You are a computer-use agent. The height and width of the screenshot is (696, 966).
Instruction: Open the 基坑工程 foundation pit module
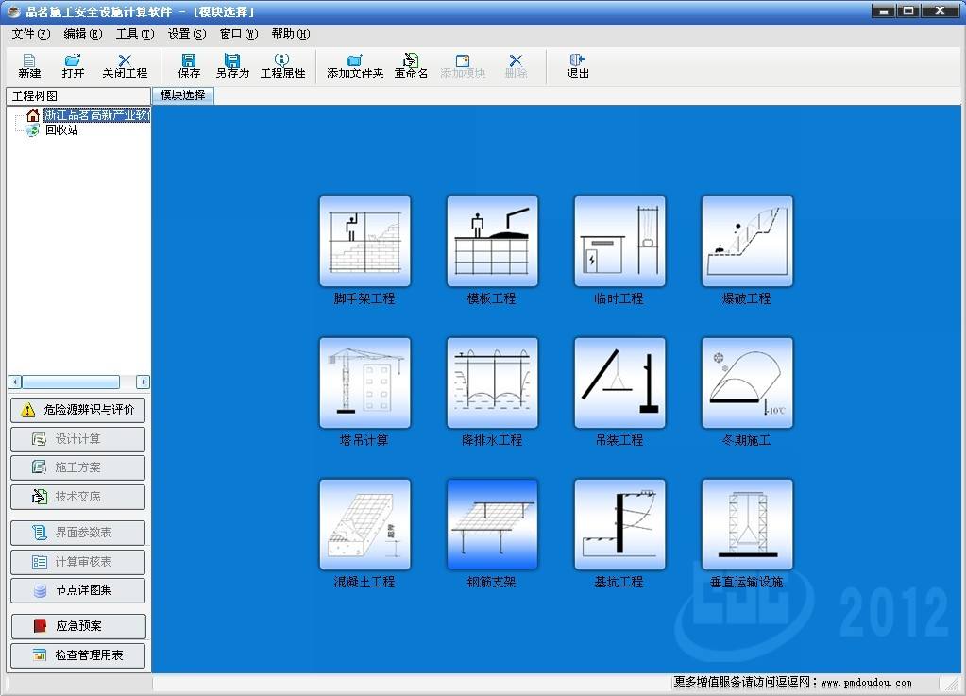tap(619, 525)
